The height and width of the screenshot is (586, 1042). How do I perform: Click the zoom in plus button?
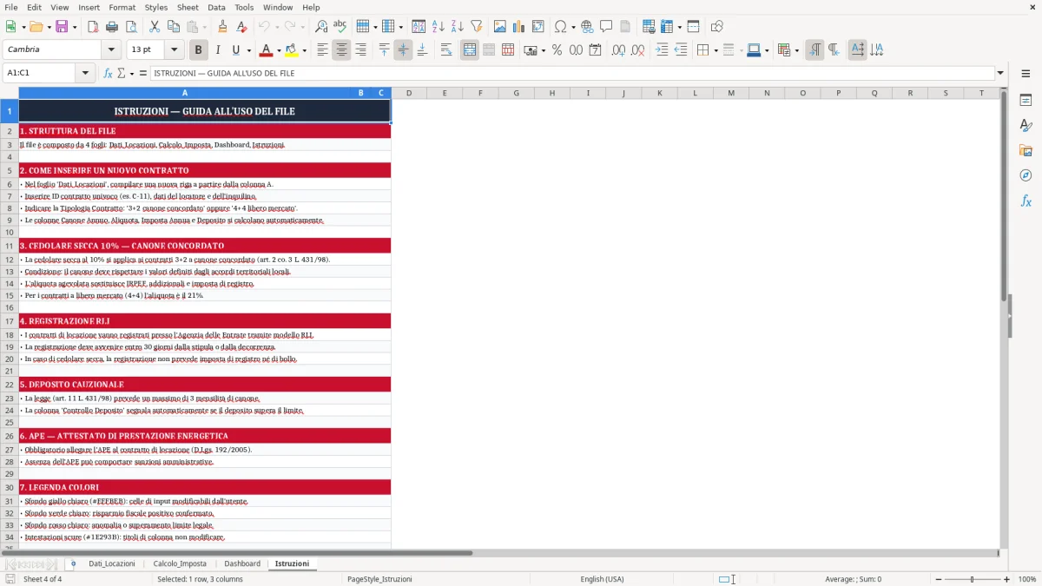[1007, 579]
